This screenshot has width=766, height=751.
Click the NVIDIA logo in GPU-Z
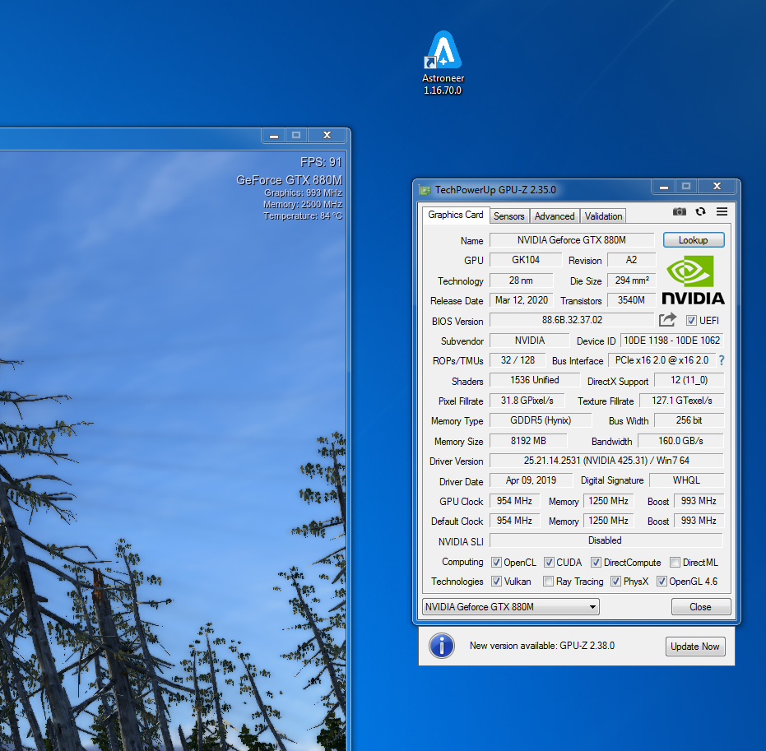tap(693, 280)
